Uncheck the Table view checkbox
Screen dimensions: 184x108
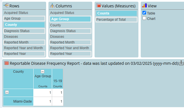(x=144, y=13)
